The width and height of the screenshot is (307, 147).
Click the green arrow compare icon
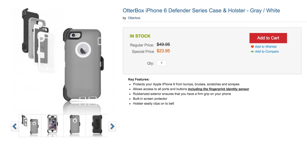click(x=252, y=52)
